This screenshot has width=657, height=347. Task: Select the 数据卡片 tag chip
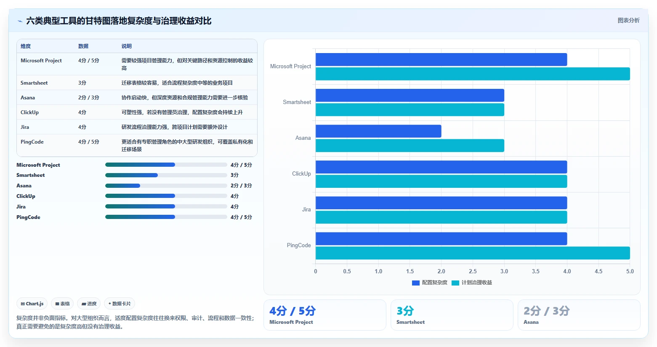[x=120, y=304]
